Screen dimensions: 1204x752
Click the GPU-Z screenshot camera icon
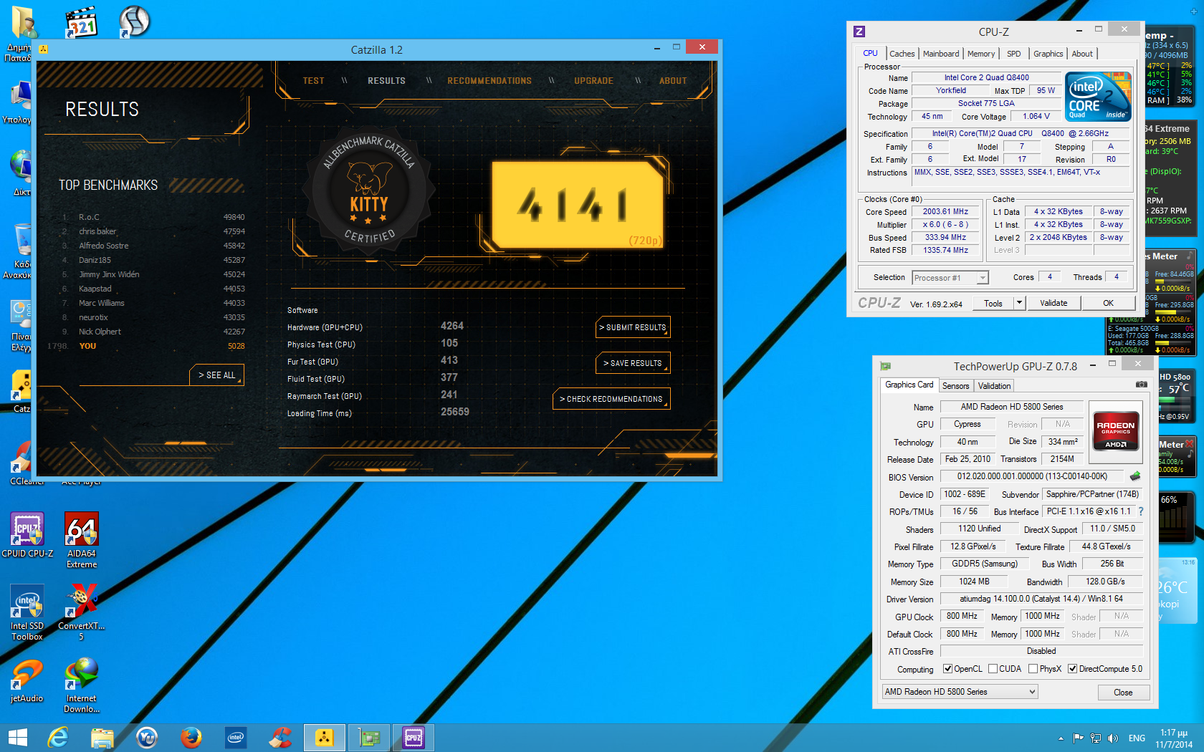point(1142,385)
